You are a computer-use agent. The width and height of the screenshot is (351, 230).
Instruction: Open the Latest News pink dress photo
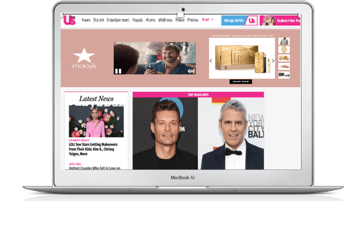pyautogui.click(x=96, y=121)
